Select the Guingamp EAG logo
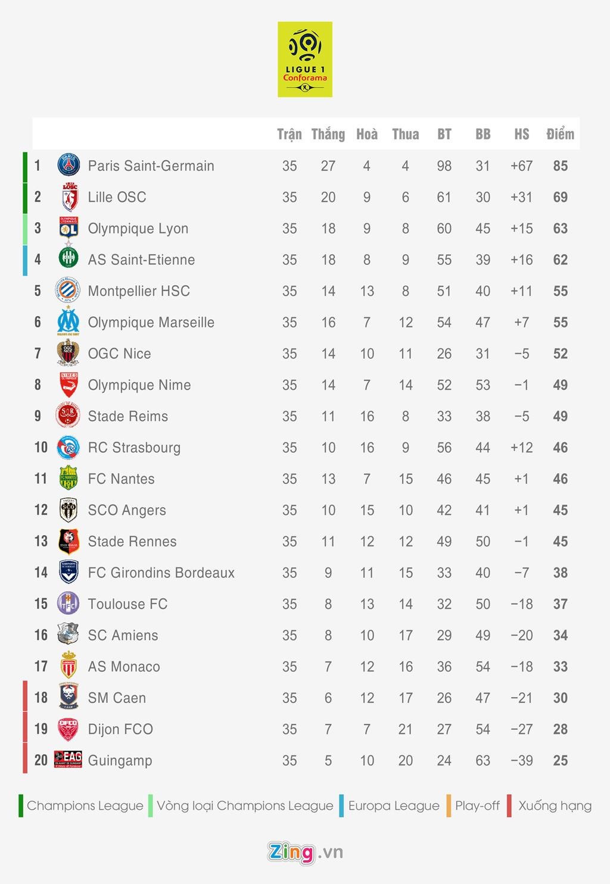 (x=68, y=760)
